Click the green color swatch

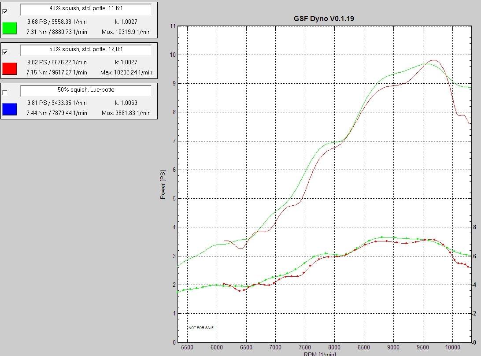(10, 27)
